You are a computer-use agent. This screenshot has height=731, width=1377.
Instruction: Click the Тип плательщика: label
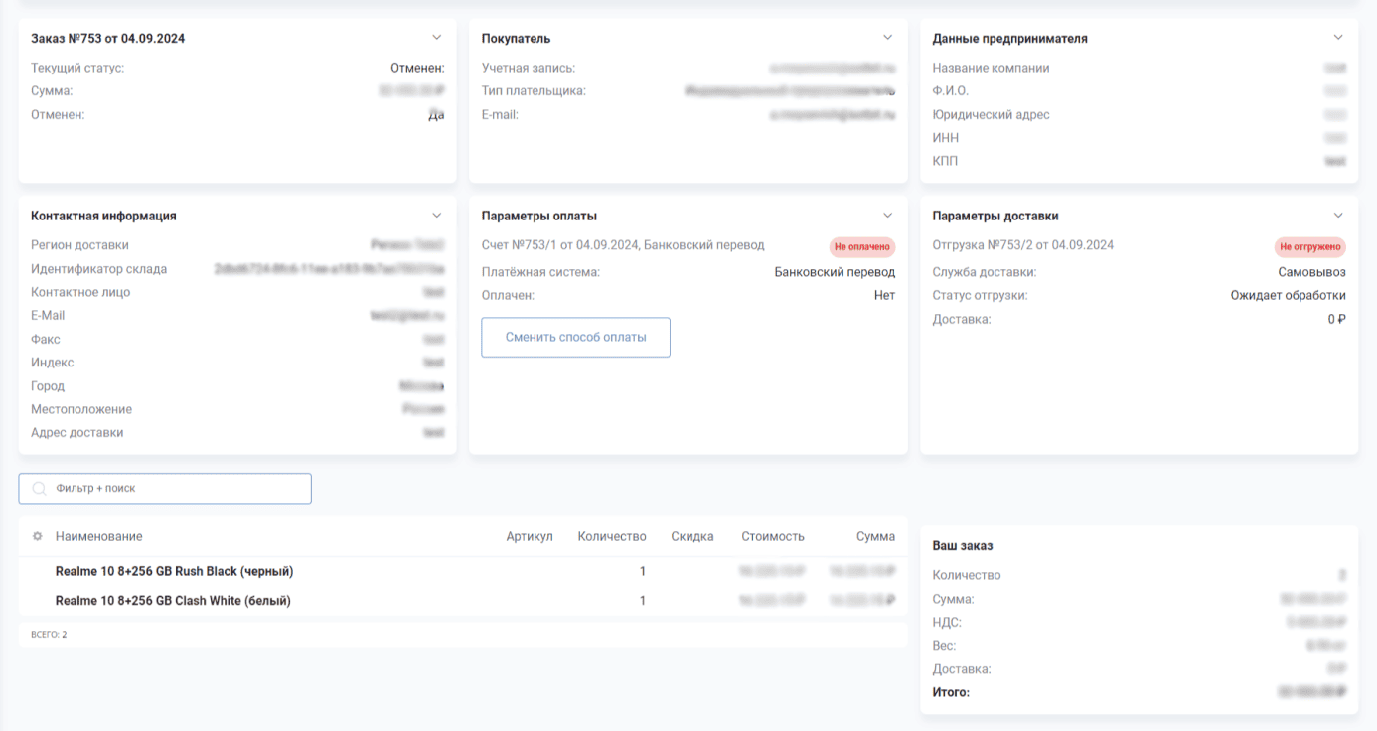click(534, 91)
